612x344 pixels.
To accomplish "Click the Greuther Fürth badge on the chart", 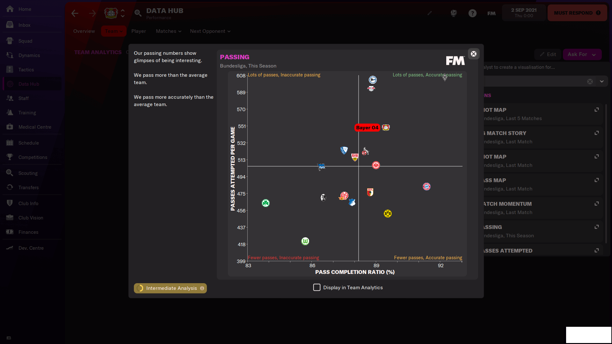I will (x=266, y=203).
